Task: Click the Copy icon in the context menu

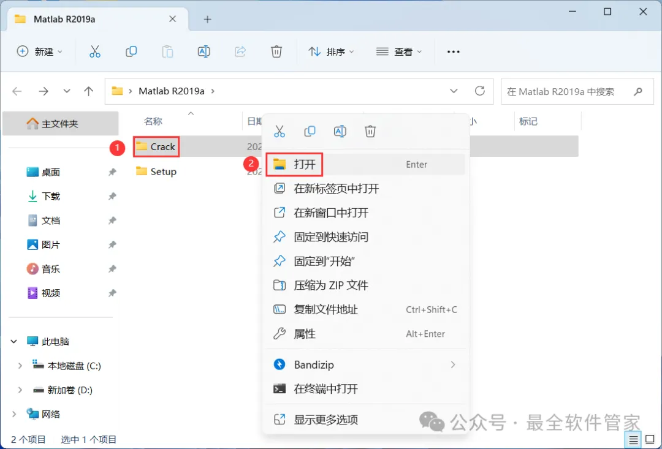Action: pos(310,131)
